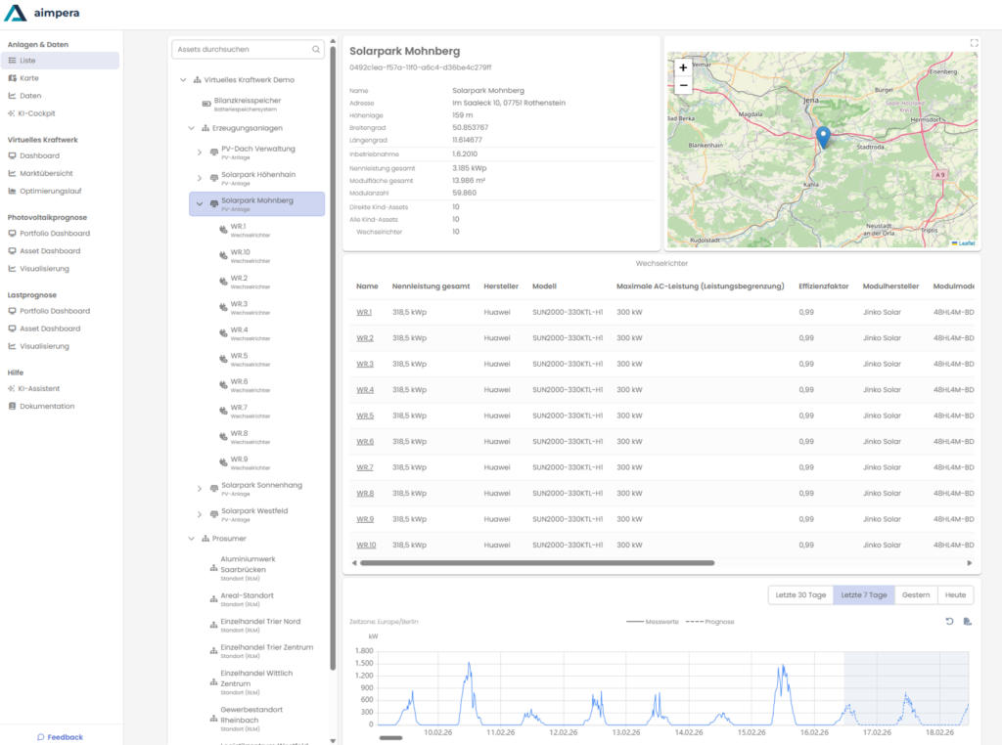The width and height of the screenshot is (1002, 745).
Task: Collapse the Solarpark Mohnberg tree node
Action: point(200,203)
